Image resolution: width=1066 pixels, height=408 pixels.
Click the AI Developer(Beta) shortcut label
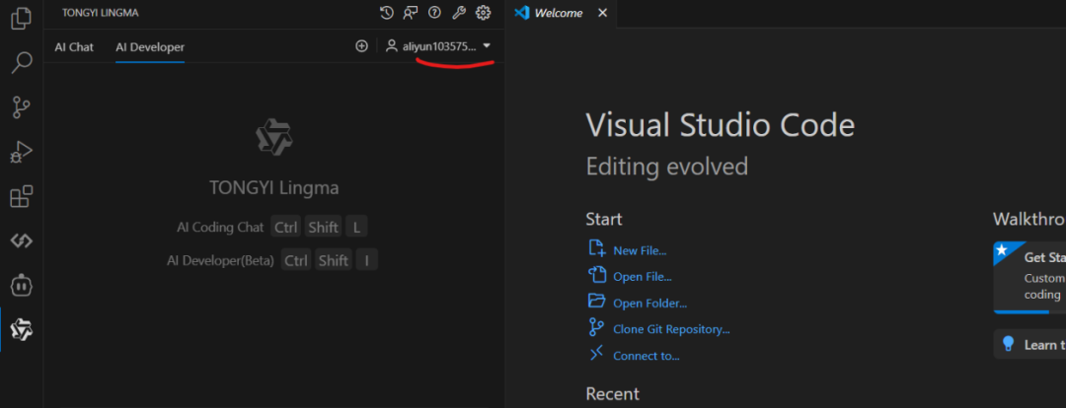(x=220, y=261)
